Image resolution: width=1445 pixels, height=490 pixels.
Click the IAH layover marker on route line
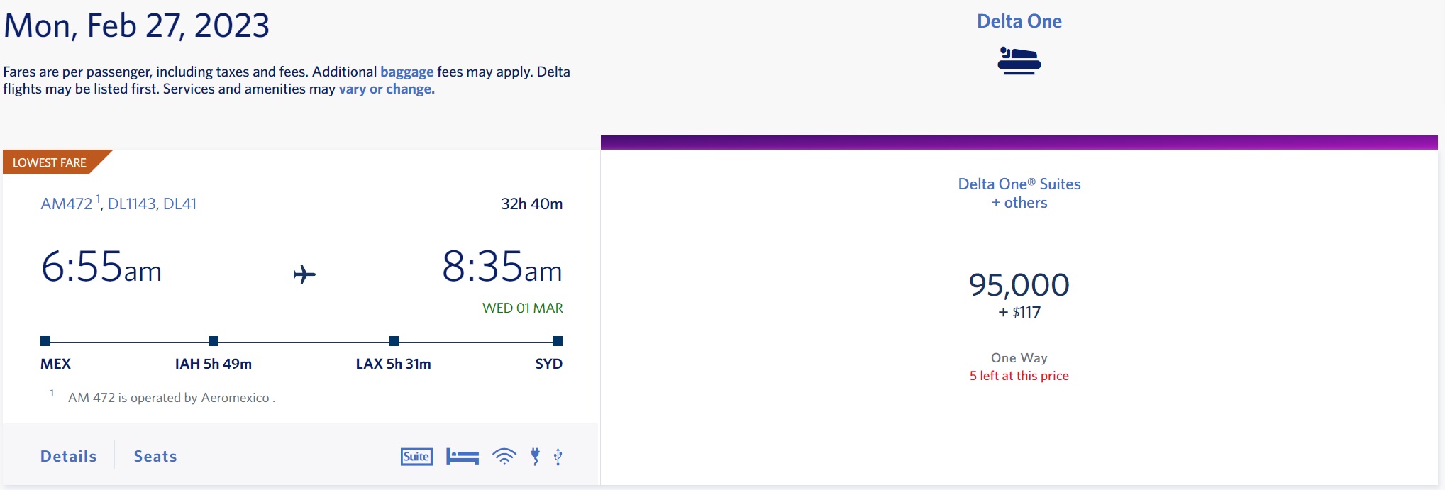click(x=214, y=341)
